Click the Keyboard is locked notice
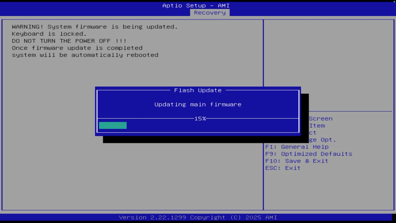 coord(49,34)
